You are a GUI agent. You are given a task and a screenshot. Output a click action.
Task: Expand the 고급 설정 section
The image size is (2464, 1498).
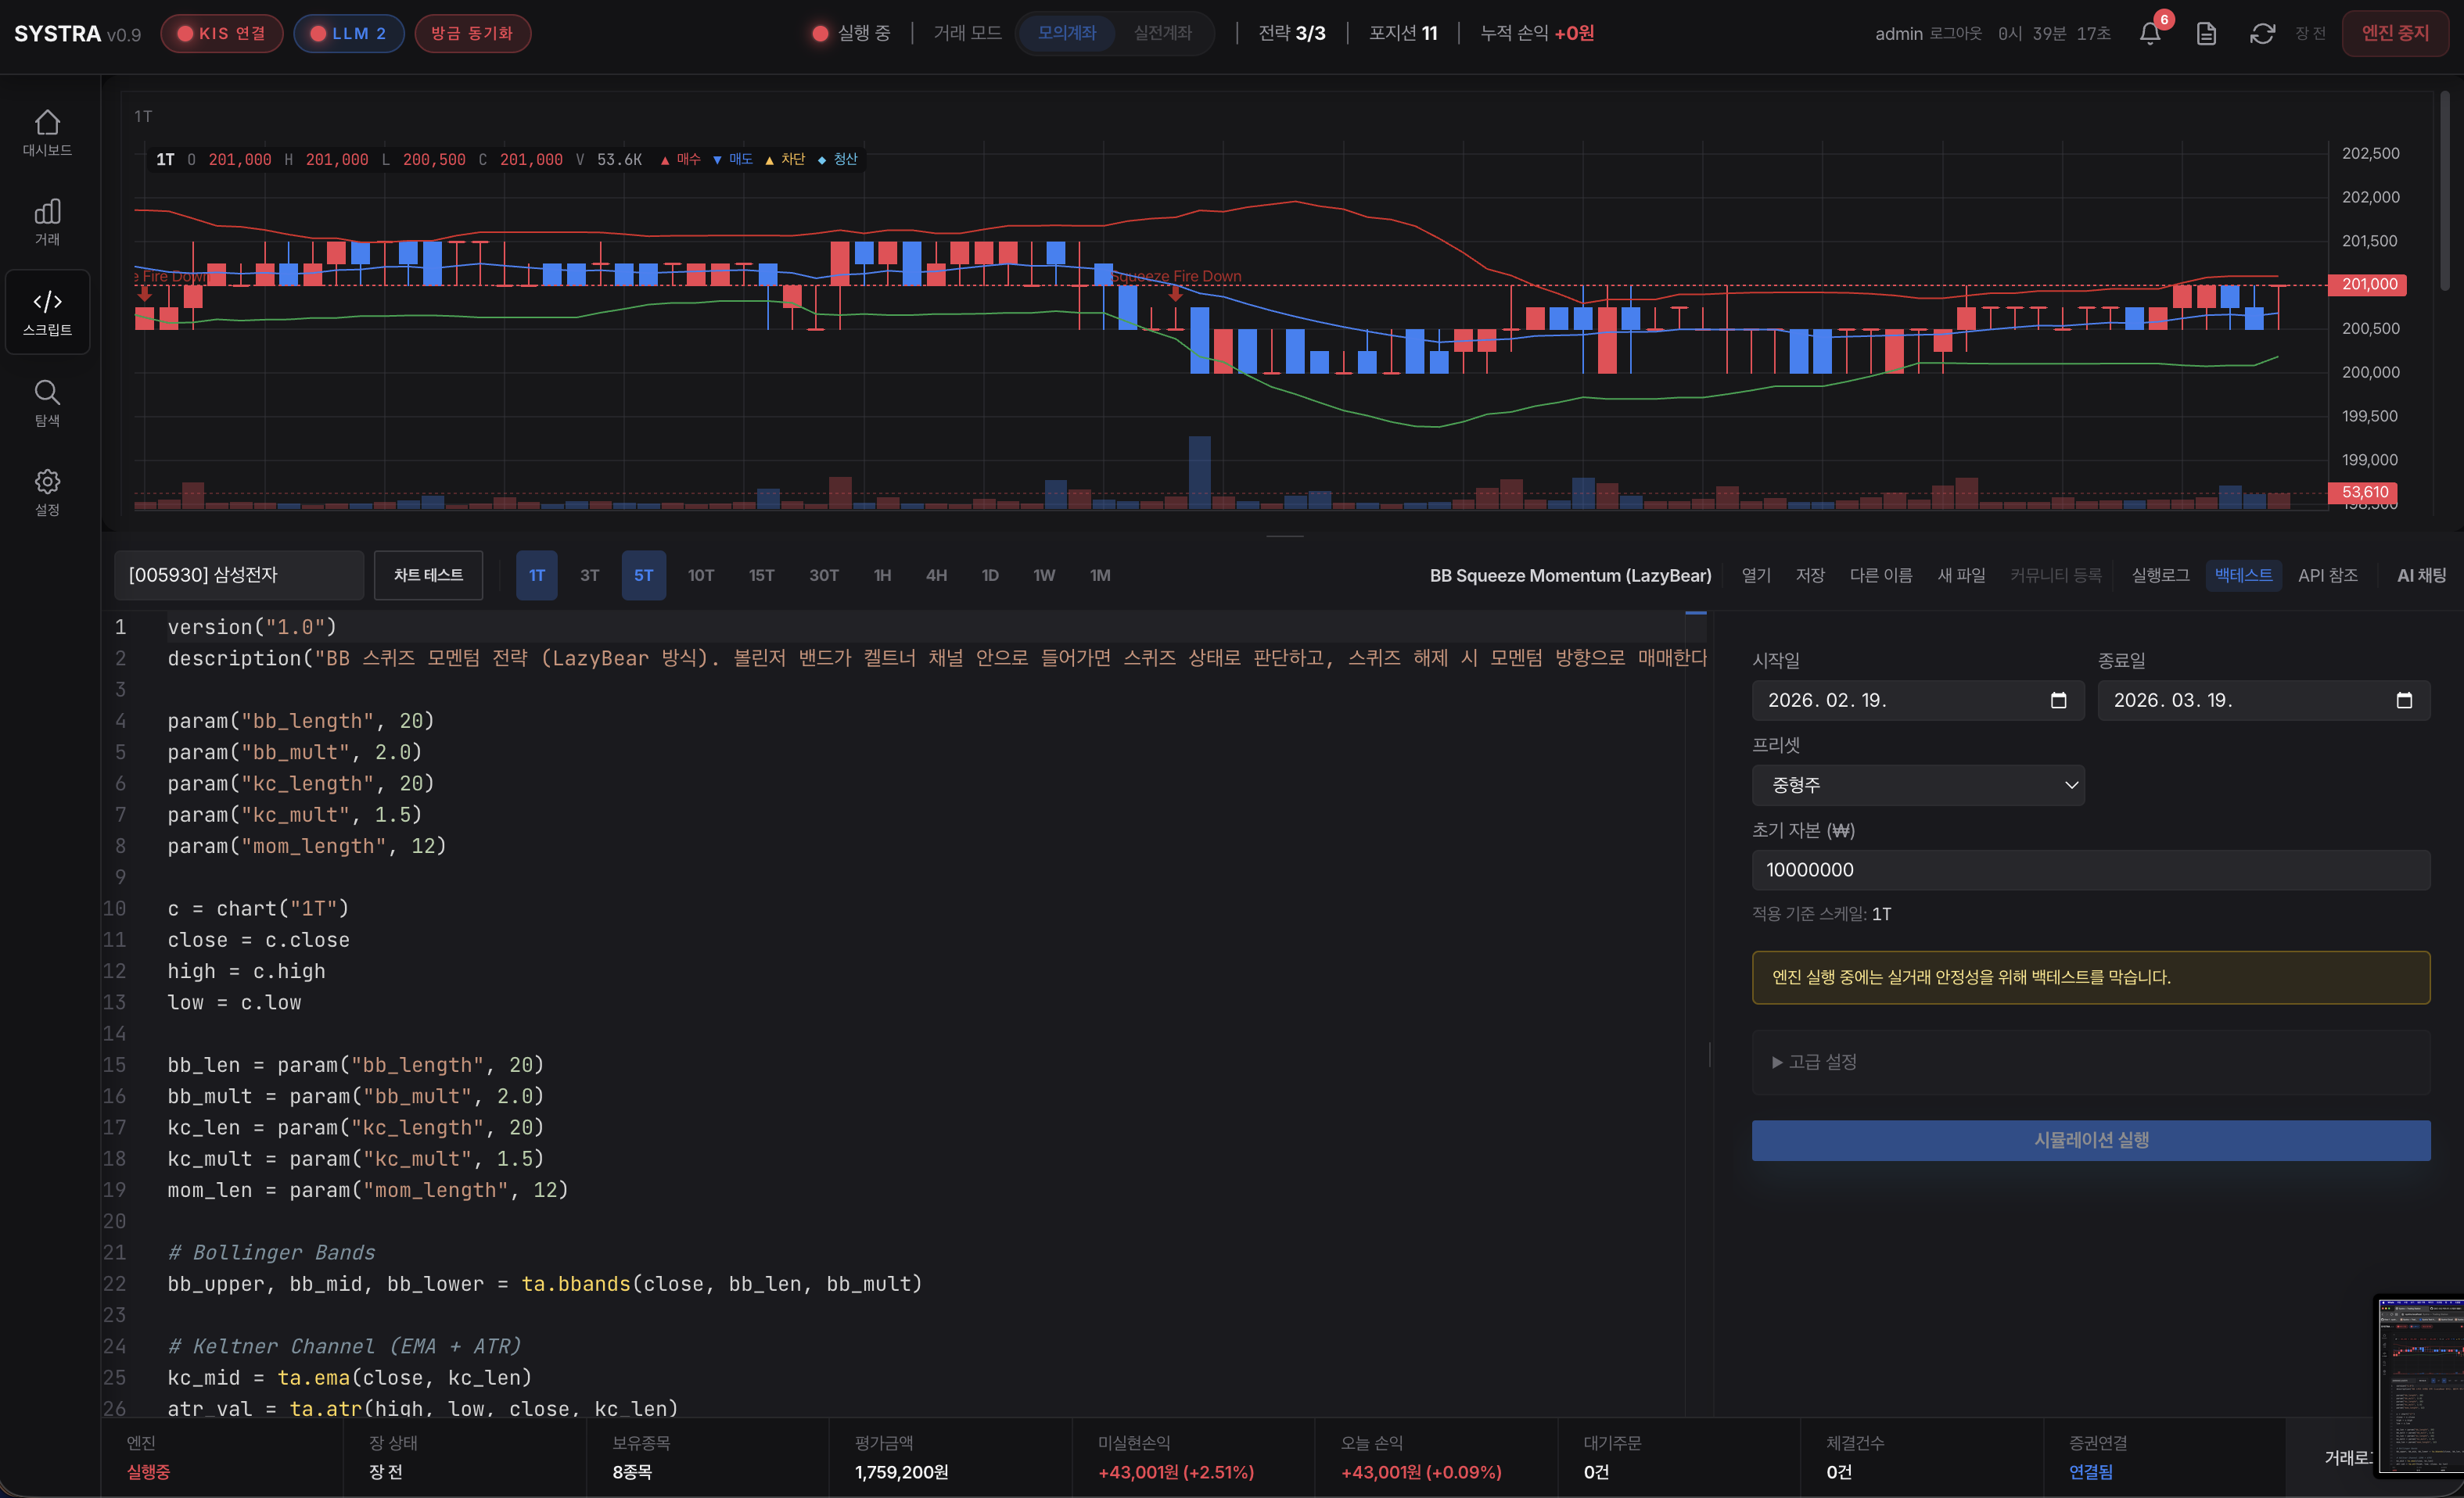pyautogui.click(x=1813, y=1061)
